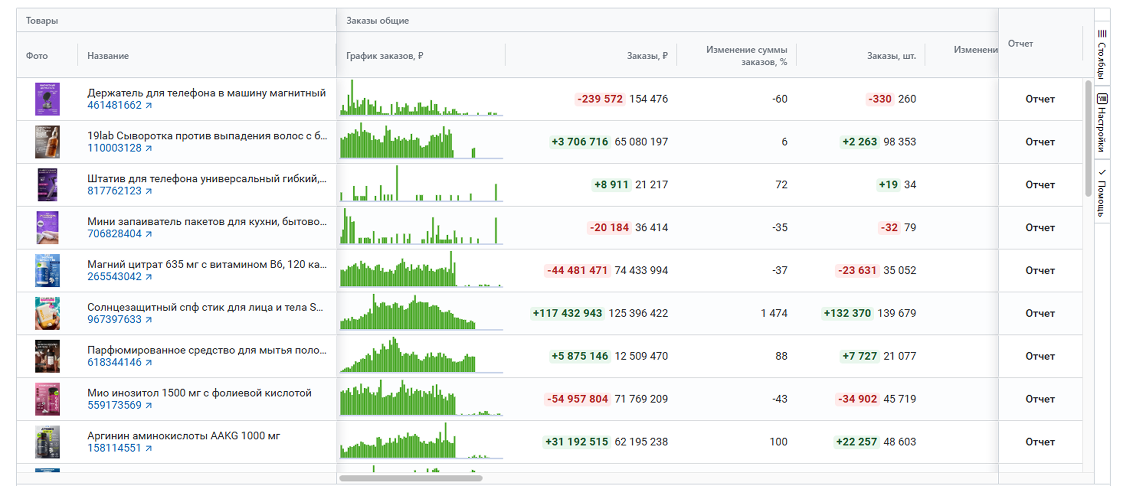Open the Настройки settings side panel
This screenshot has width=1123, height=486.
(x=1102, y=123)
